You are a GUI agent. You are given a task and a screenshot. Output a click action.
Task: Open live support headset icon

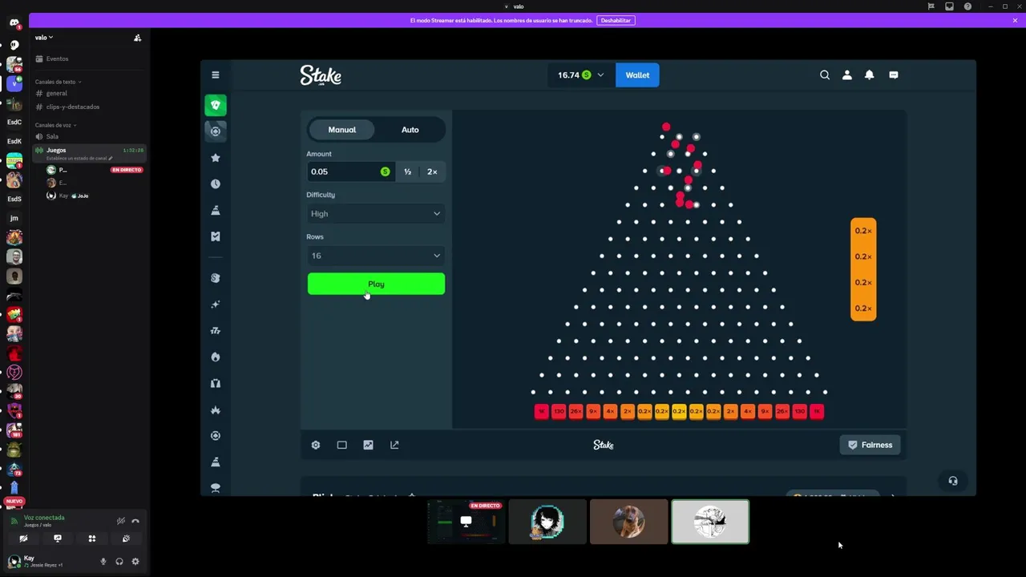pos(952,481)
